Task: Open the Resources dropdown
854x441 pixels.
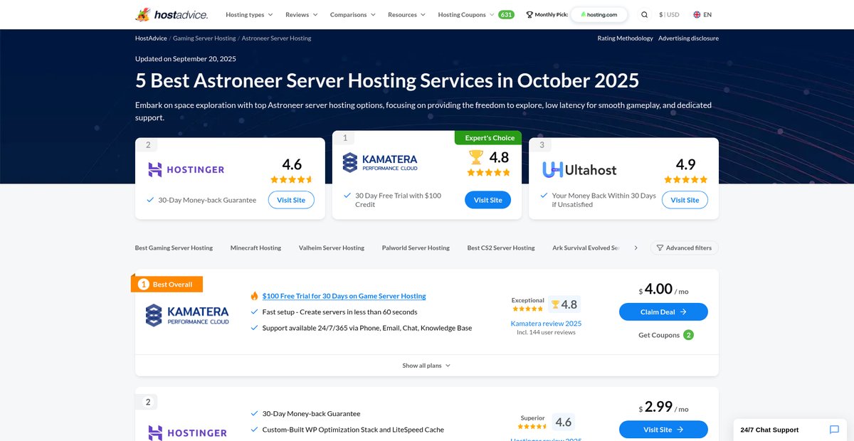Action: coord(406,14)
